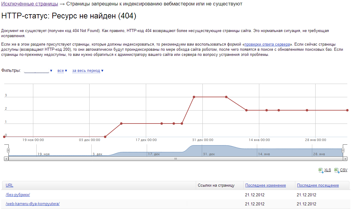The height and width of the screenshot is (209, 354).
Task: Open the "все" filter dropdown
Action: click(x=62, y=71)
